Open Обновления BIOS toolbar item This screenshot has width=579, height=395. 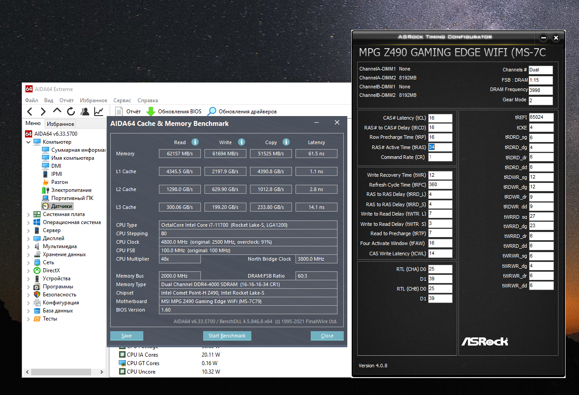pyautogui.click(x=174, y=112)
